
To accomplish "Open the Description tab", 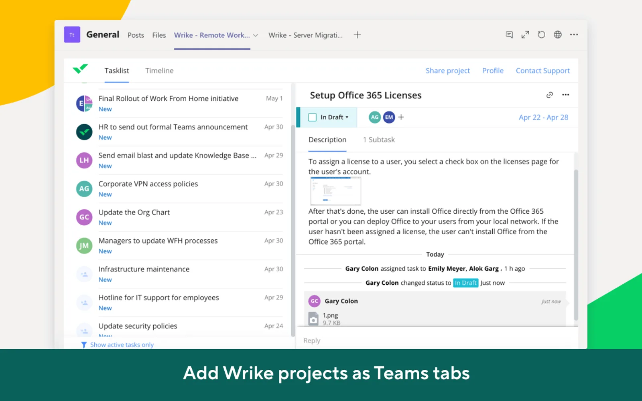I will tap(327, 140).
